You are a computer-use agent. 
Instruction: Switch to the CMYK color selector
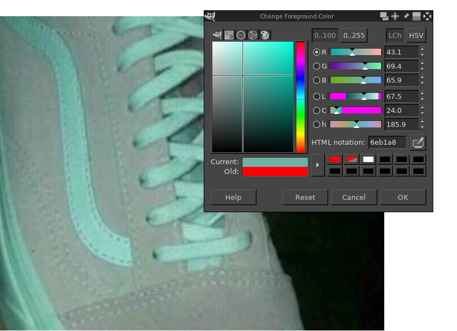(x=229, y=35)
